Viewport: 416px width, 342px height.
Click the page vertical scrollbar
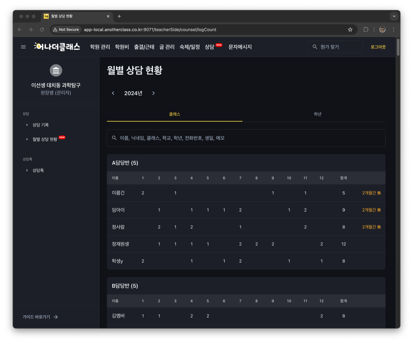(x=398, y=47)
